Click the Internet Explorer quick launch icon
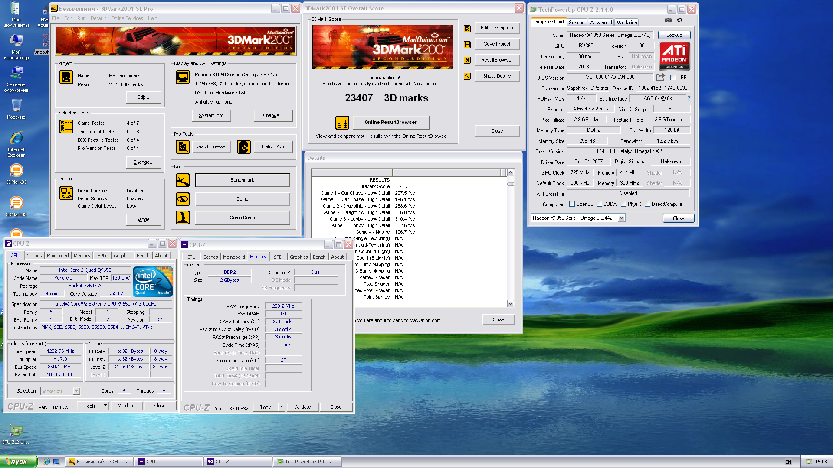The image size is (833, 468). [x=47, y=462]
